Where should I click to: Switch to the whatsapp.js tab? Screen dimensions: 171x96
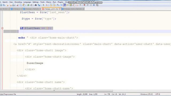(16, 9)
